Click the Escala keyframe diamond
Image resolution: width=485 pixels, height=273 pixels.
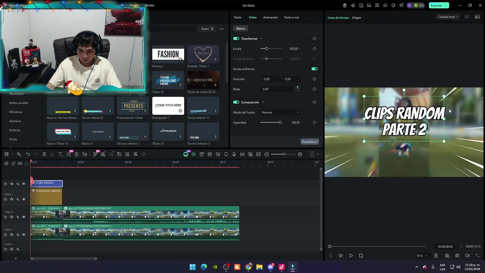click(314, 49)
